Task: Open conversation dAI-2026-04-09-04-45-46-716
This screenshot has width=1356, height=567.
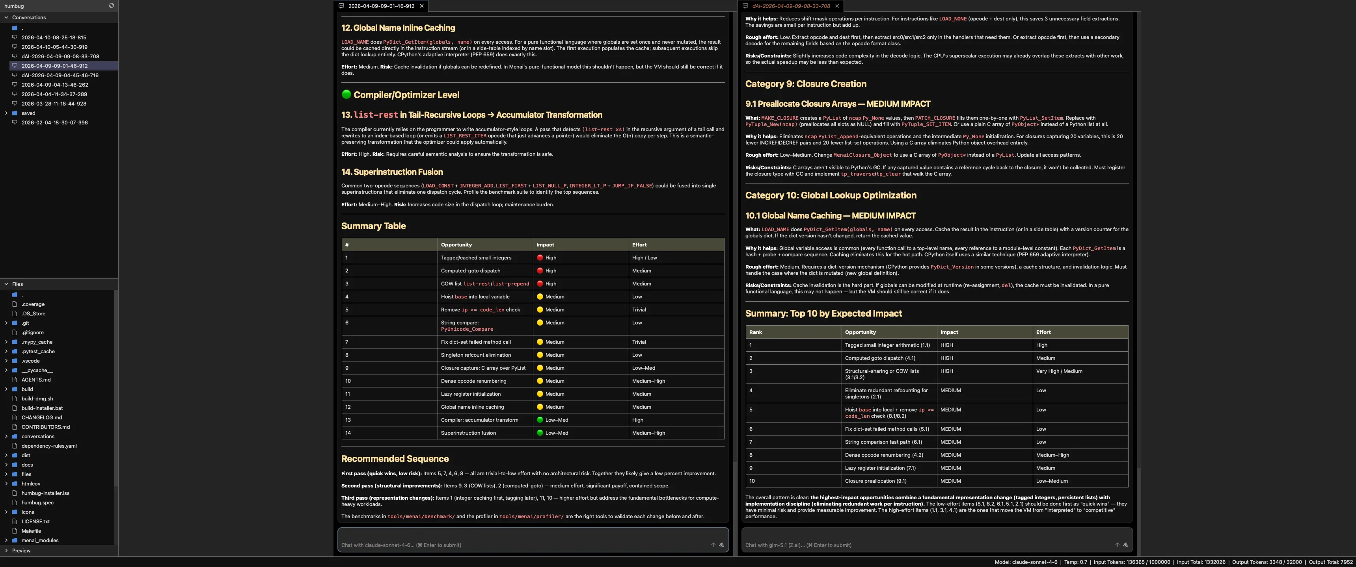Action: tap(60, 75)
